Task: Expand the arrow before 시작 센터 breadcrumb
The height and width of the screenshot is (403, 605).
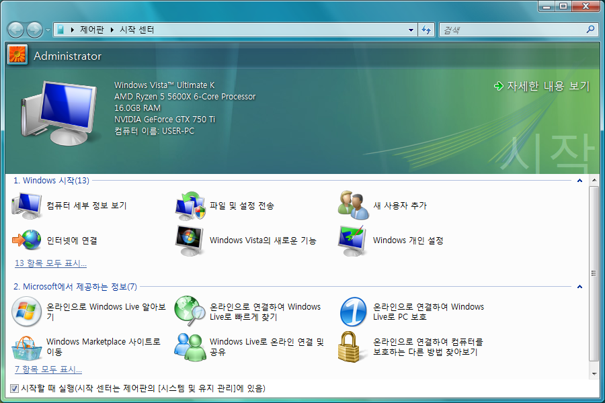Action: pyautogui.click(x=112, y=30)
